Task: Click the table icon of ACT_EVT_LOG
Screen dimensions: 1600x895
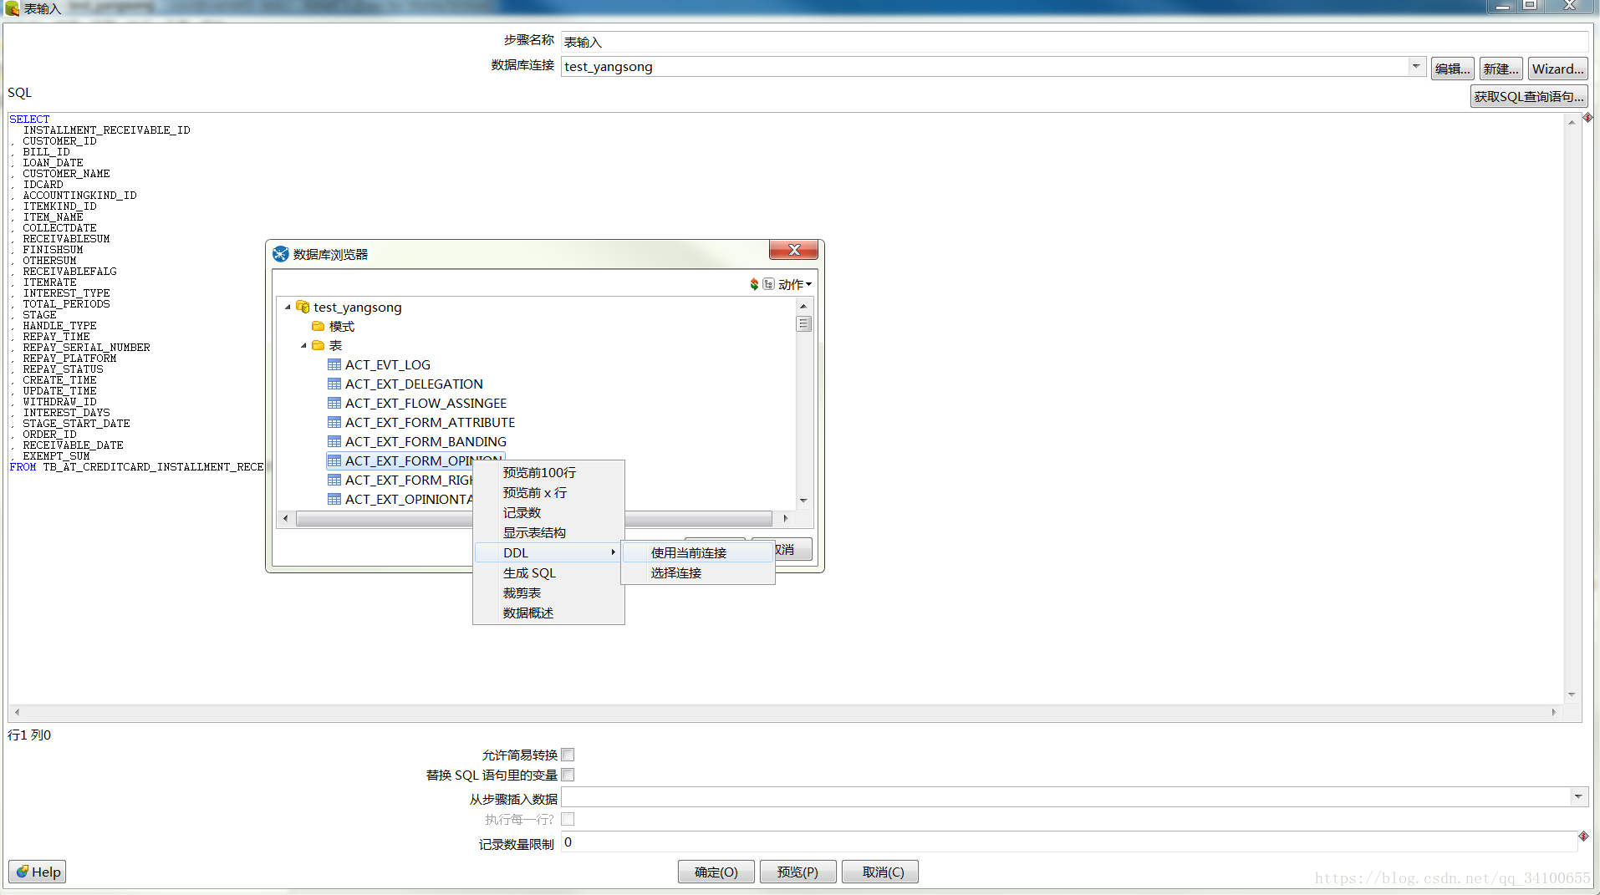Action: coord(334,364)
